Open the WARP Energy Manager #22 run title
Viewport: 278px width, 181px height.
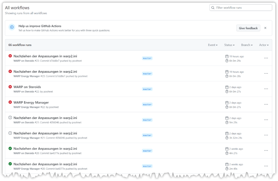pos(31,103)
